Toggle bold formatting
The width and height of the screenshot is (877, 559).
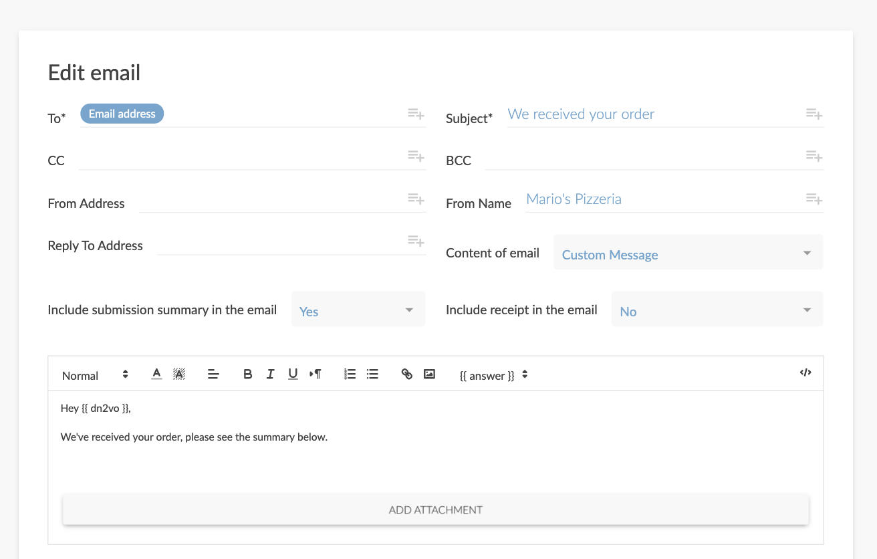247,374
